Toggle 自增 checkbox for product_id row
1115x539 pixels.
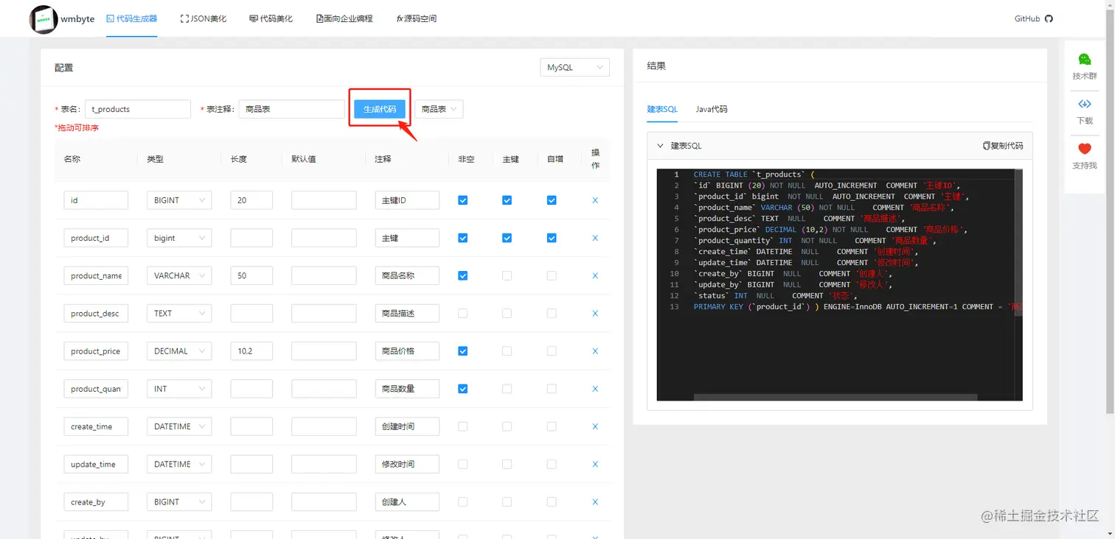tap(552, 238)
